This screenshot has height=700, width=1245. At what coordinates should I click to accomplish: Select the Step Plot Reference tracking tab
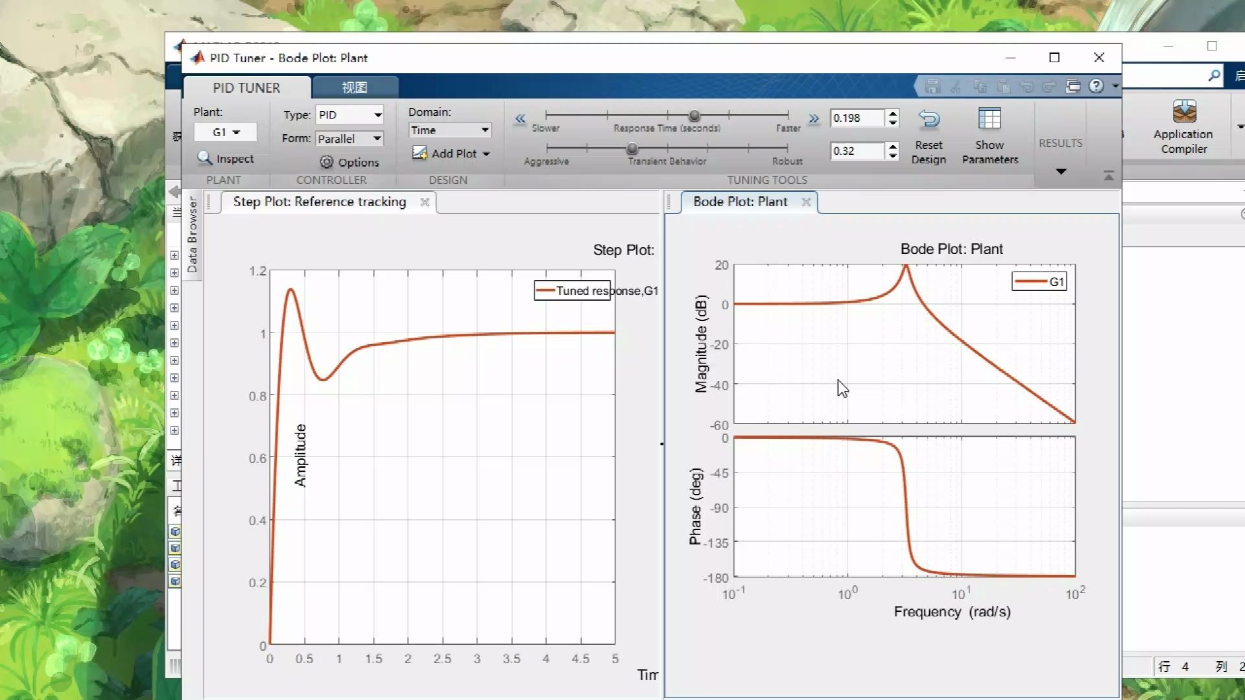pos(318,202)
